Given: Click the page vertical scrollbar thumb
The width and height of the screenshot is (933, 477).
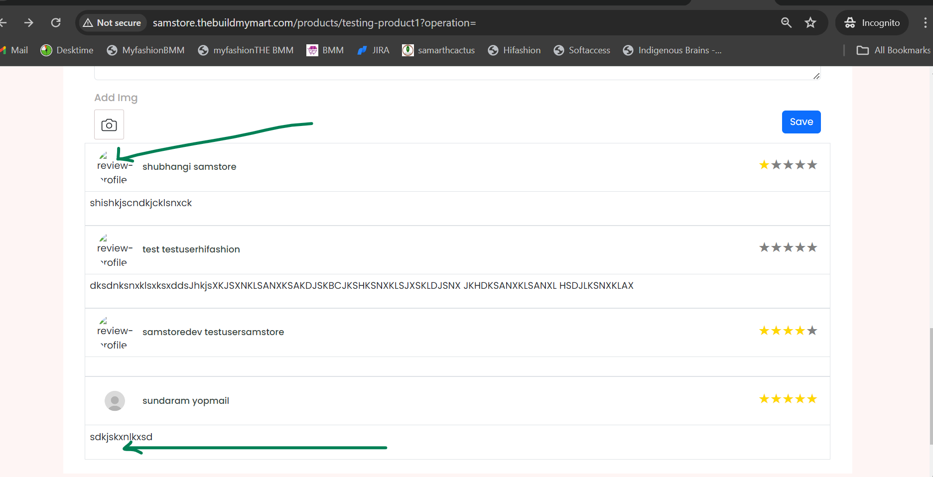Looking at the screenshot, I should (931, 386).
